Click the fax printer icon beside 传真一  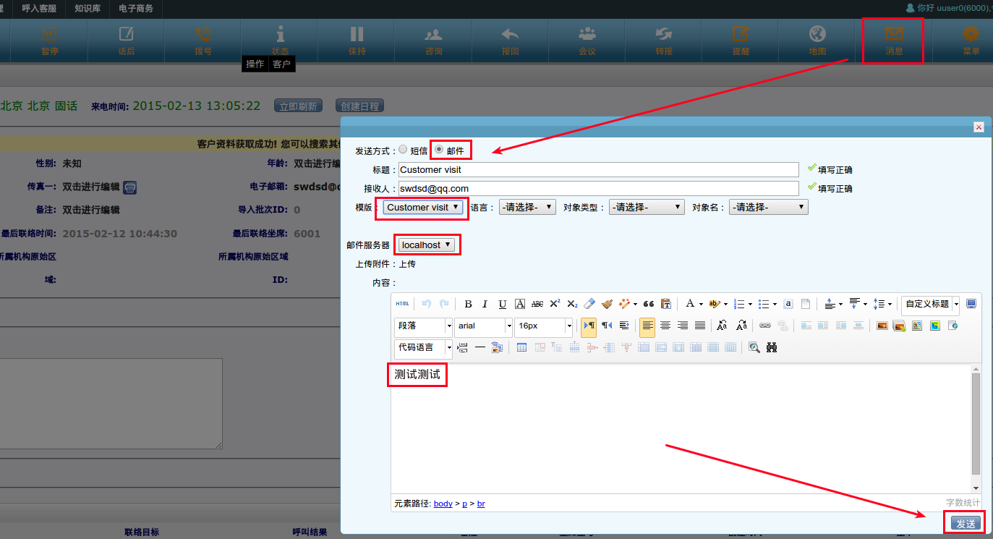click(x=129, y=187)
